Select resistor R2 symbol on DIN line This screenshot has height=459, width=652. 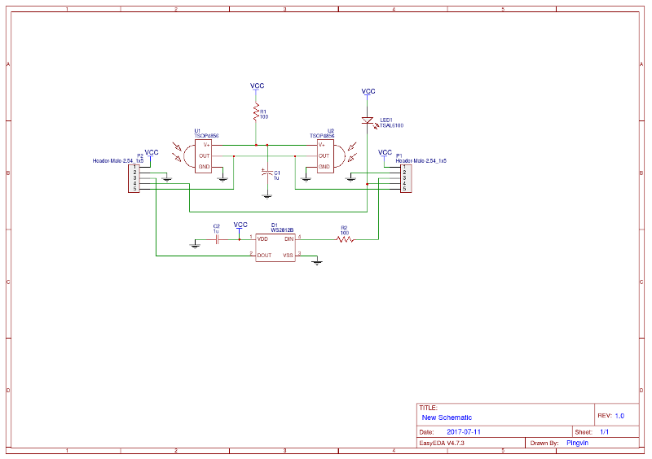344,239
